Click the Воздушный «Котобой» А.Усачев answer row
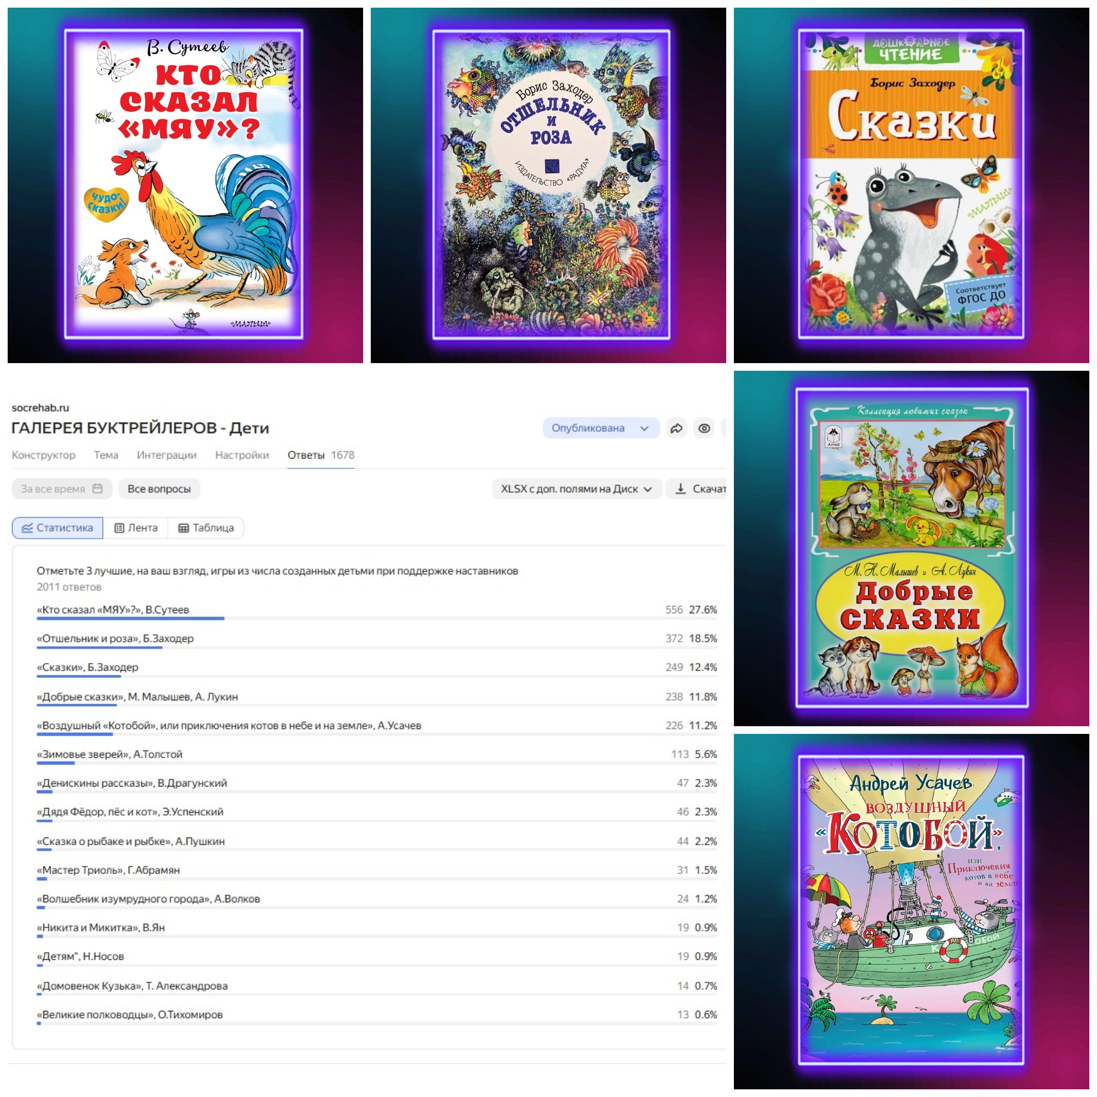The width and height of the screenshot is (1097, 1097). (x=377, y=727)
